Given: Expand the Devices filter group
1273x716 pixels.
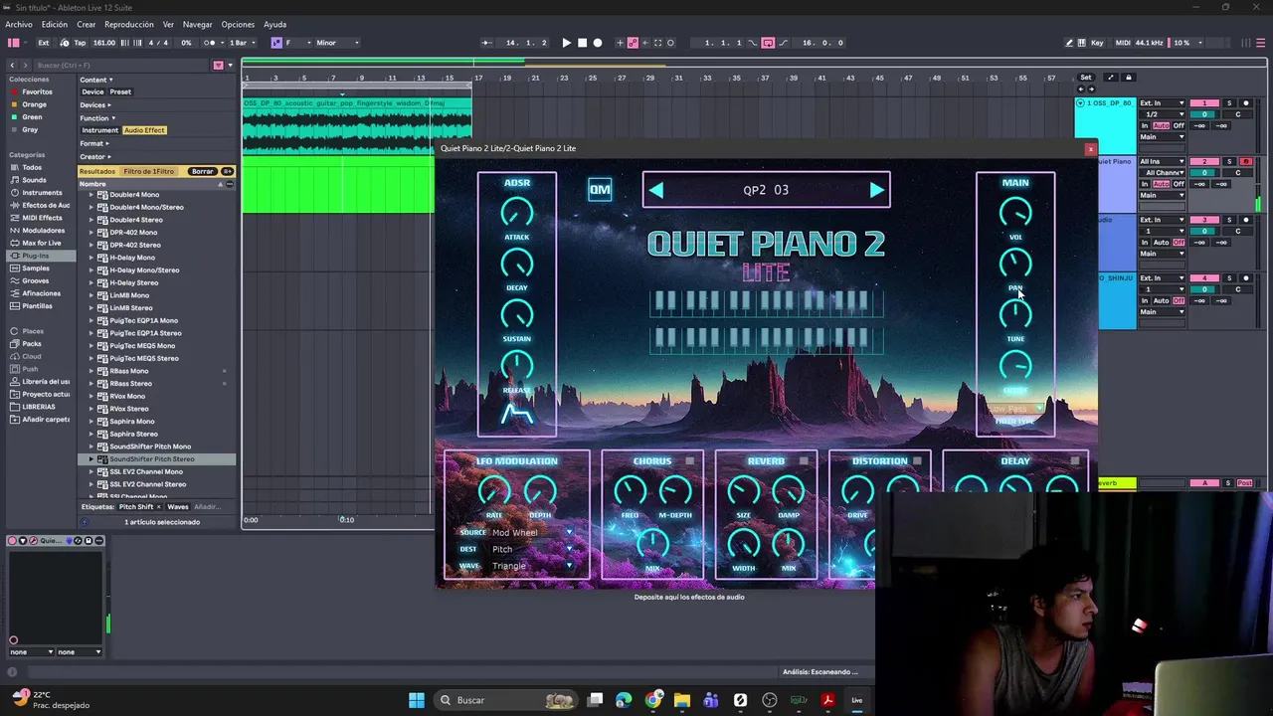Looking at the screenshot, I should (x=94, y=104).
